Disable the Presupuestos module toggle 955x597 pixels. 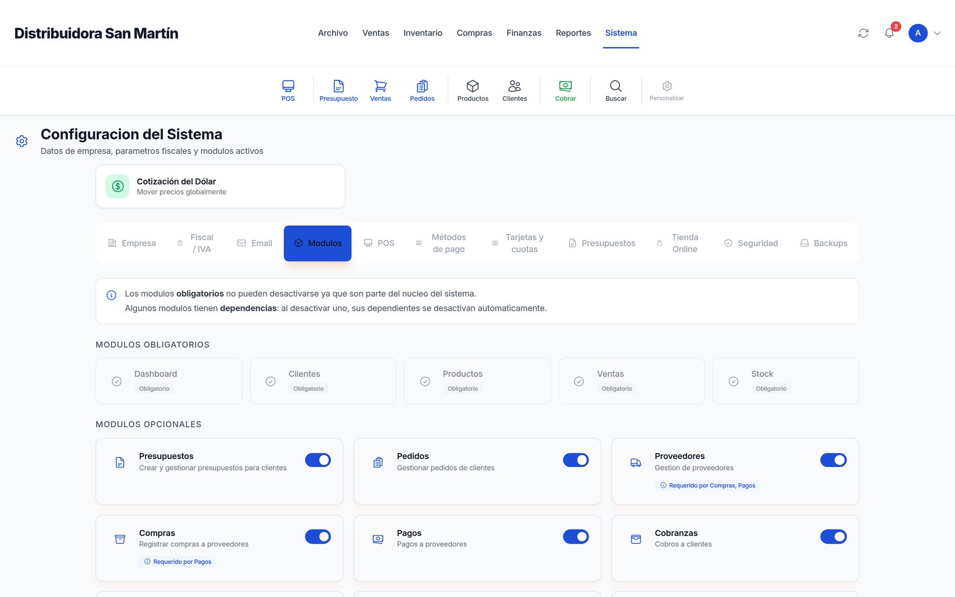click(318, 460)
